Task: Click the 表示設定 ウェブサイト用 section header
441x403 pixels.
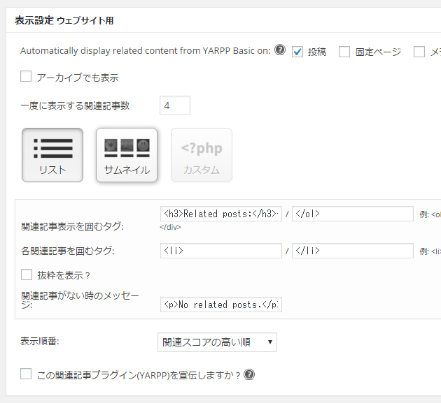Action: pos(64,21)
